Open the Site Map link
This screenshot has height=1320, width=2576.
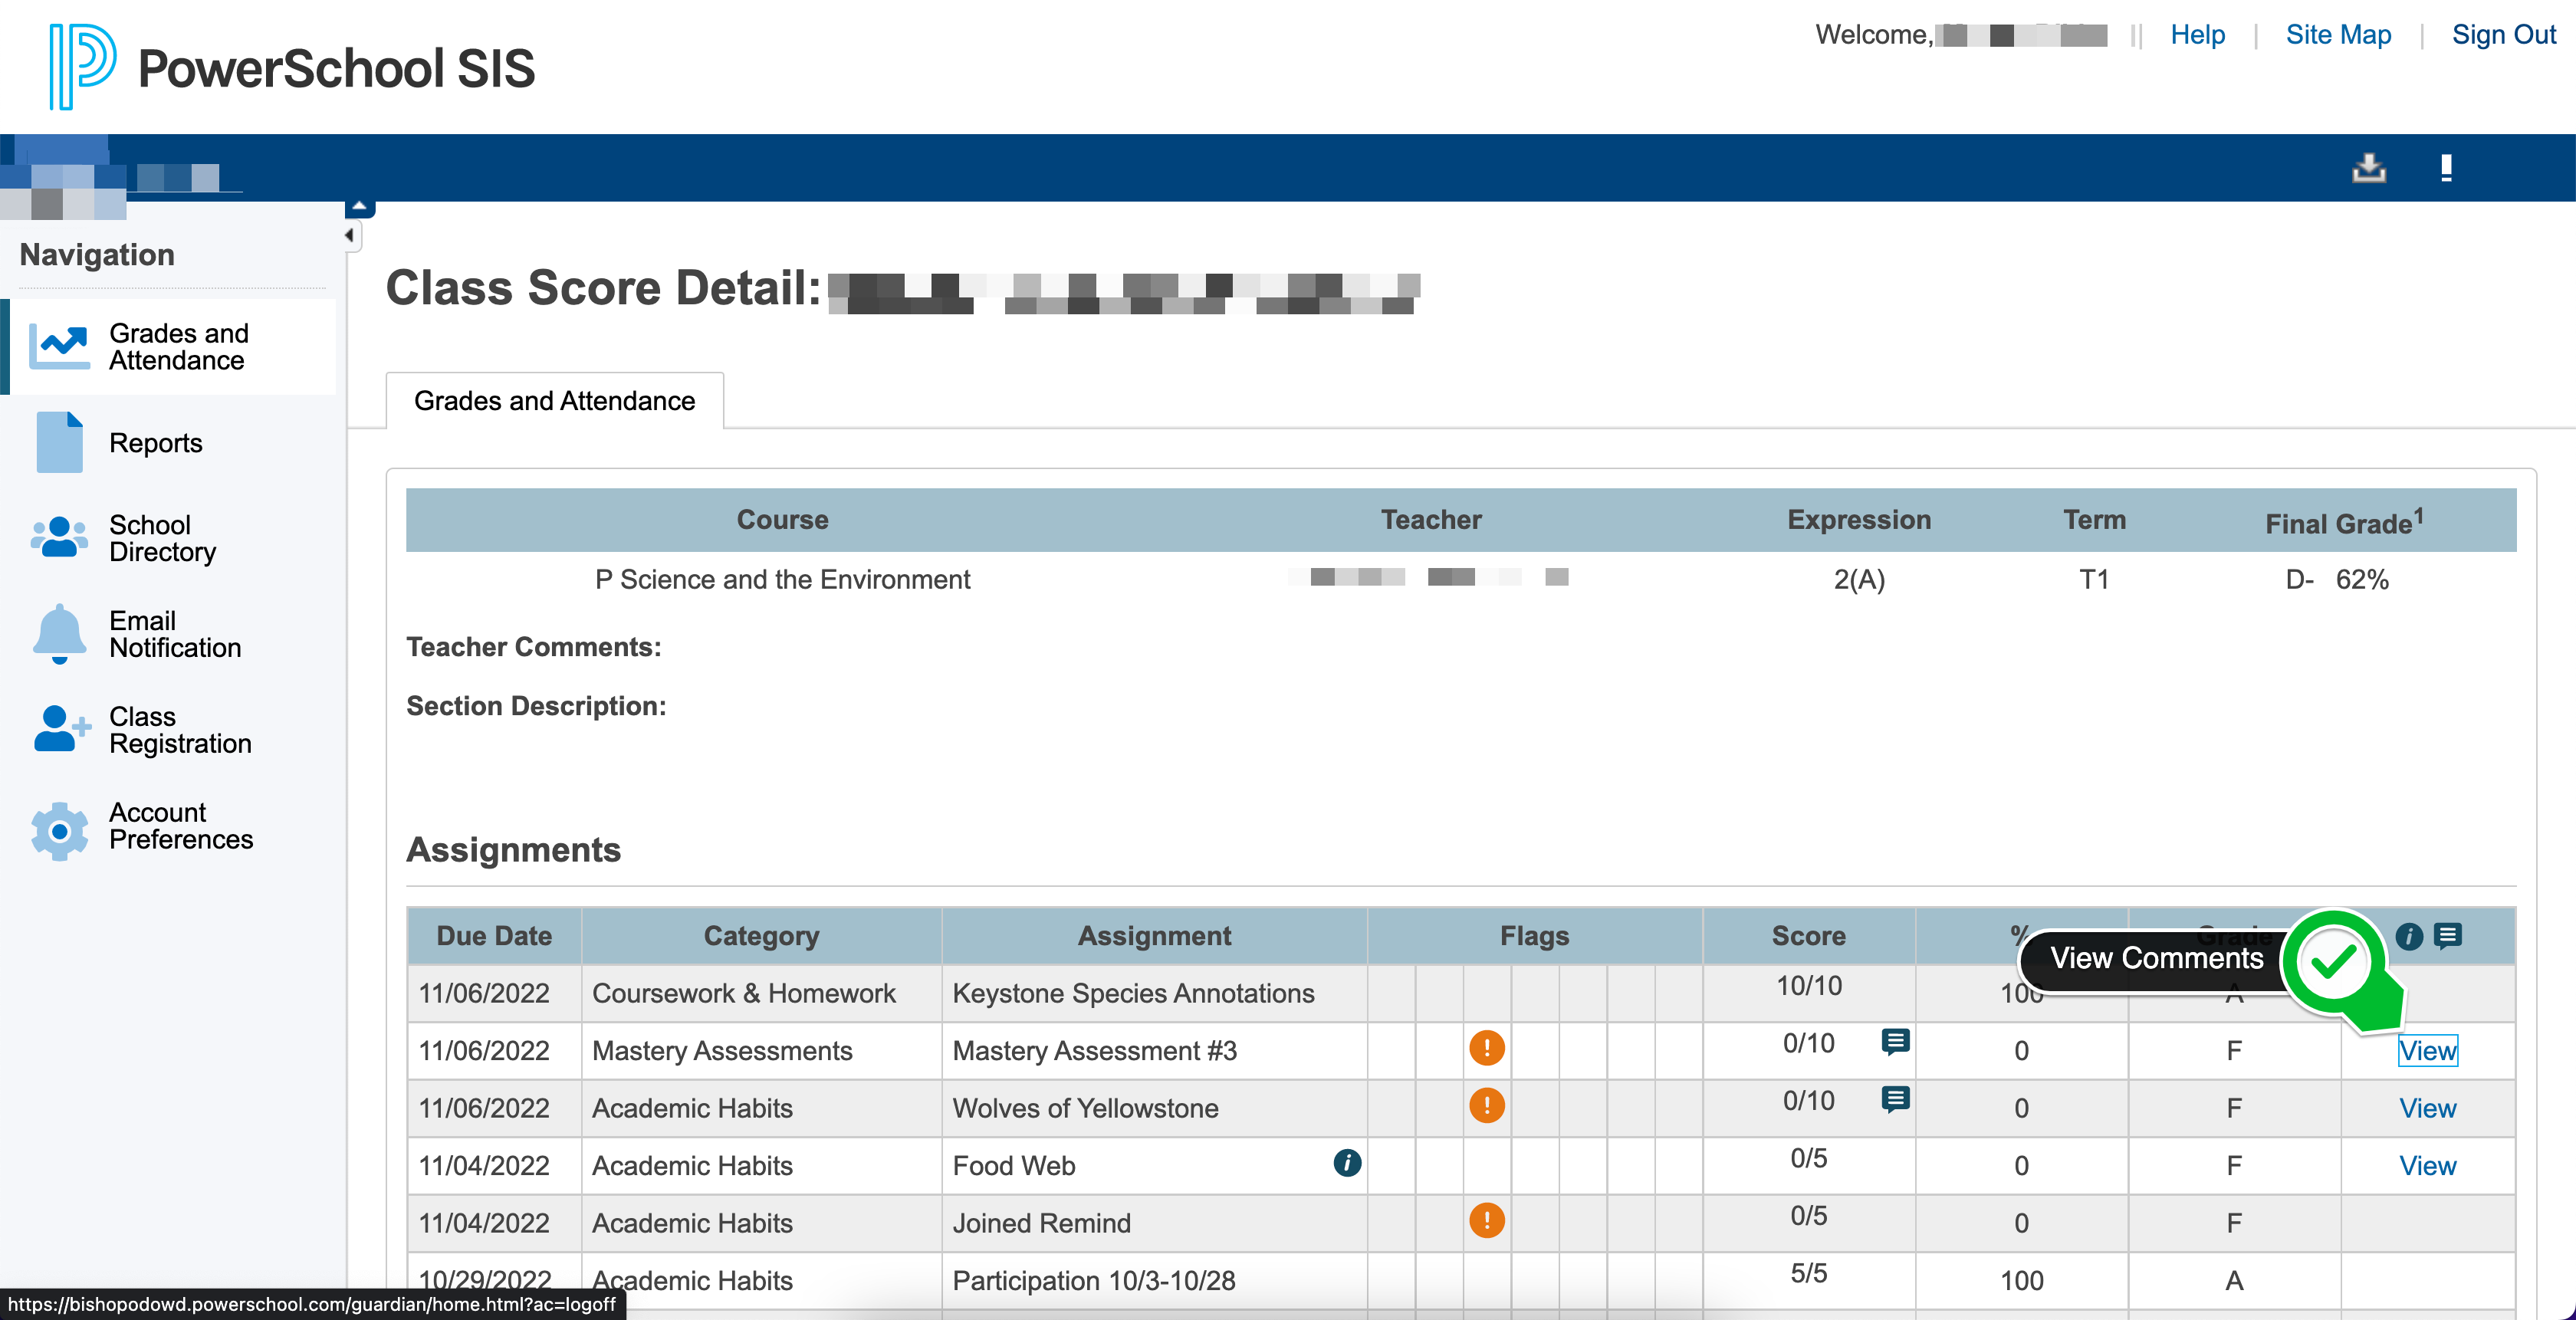click(x=2338, y=35)
